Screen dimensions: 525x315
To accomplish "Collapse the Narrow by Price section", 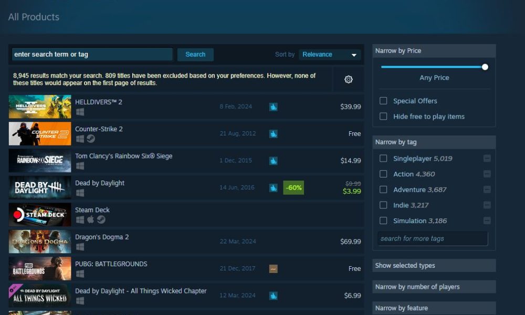I will pyautogui.click(x=434, y=51).
